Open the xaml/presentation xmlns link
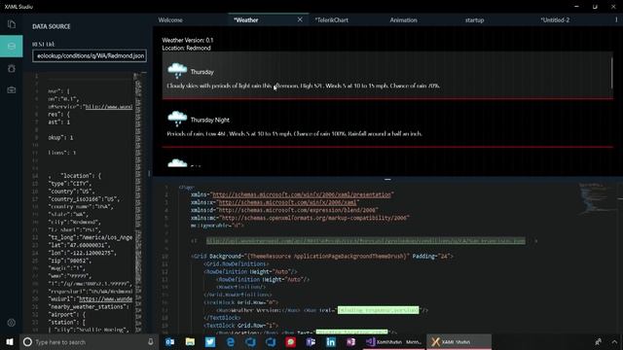Image resolution: width=623 pixels, height=350 pixels. (x=302, y=194)
